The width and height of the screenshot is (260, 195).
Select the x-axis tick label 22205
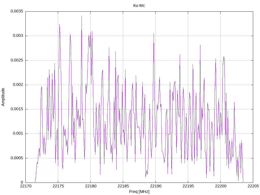point(253,186)
